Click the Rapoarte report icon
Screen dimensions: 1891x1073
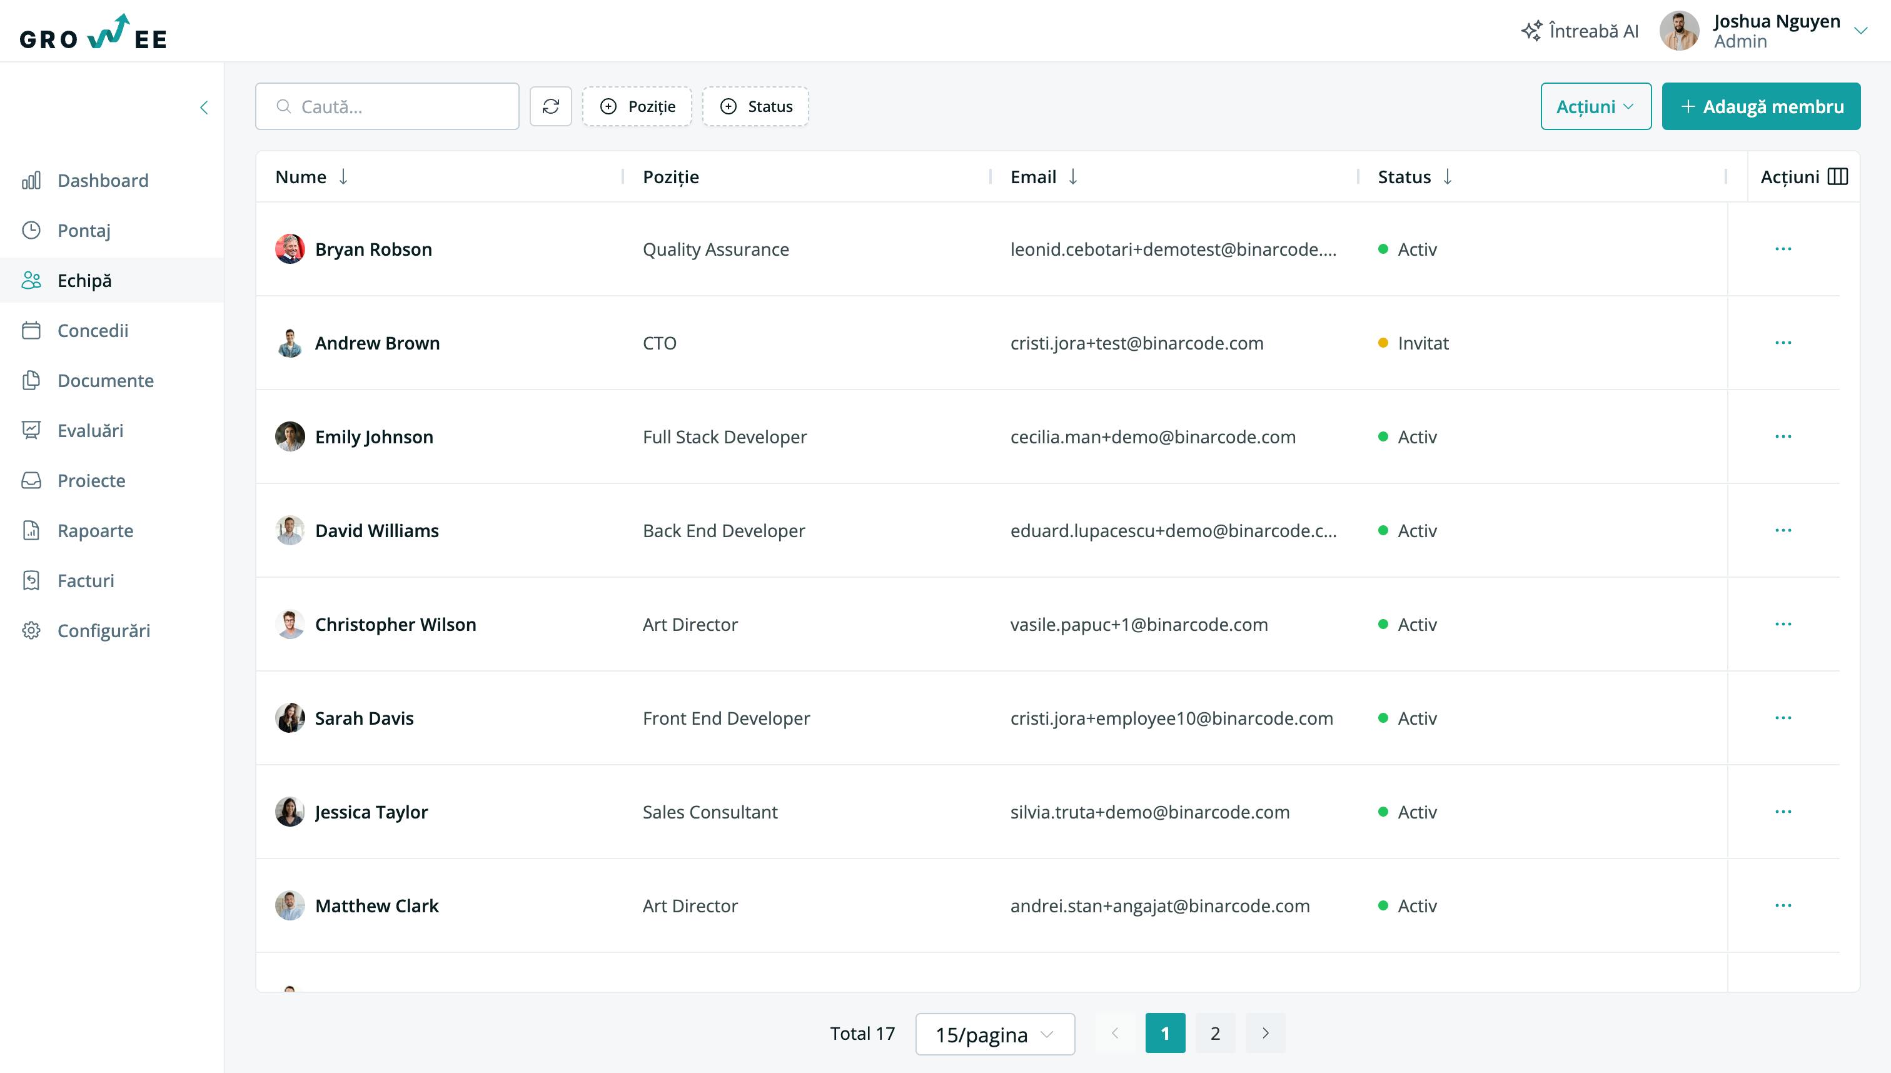click(31, 531)
